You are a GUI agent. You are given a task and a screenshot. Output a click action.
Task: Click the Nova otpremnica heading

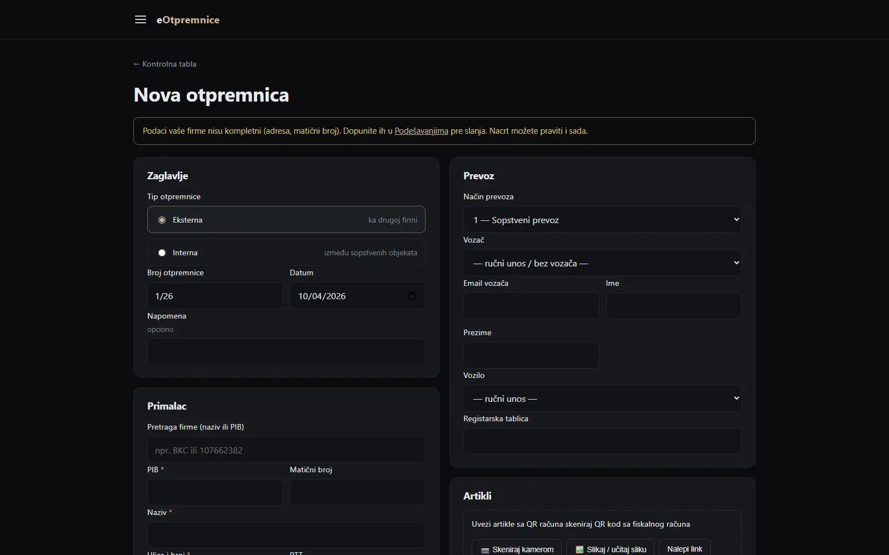point(211,95)
